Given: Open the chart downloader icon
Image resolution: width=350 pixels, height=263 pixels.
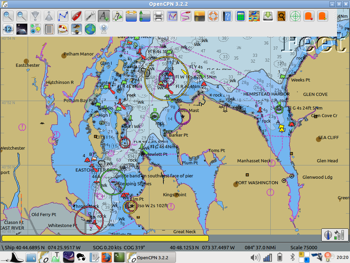Looking at the screenshot, I should [x=268, y=16].
